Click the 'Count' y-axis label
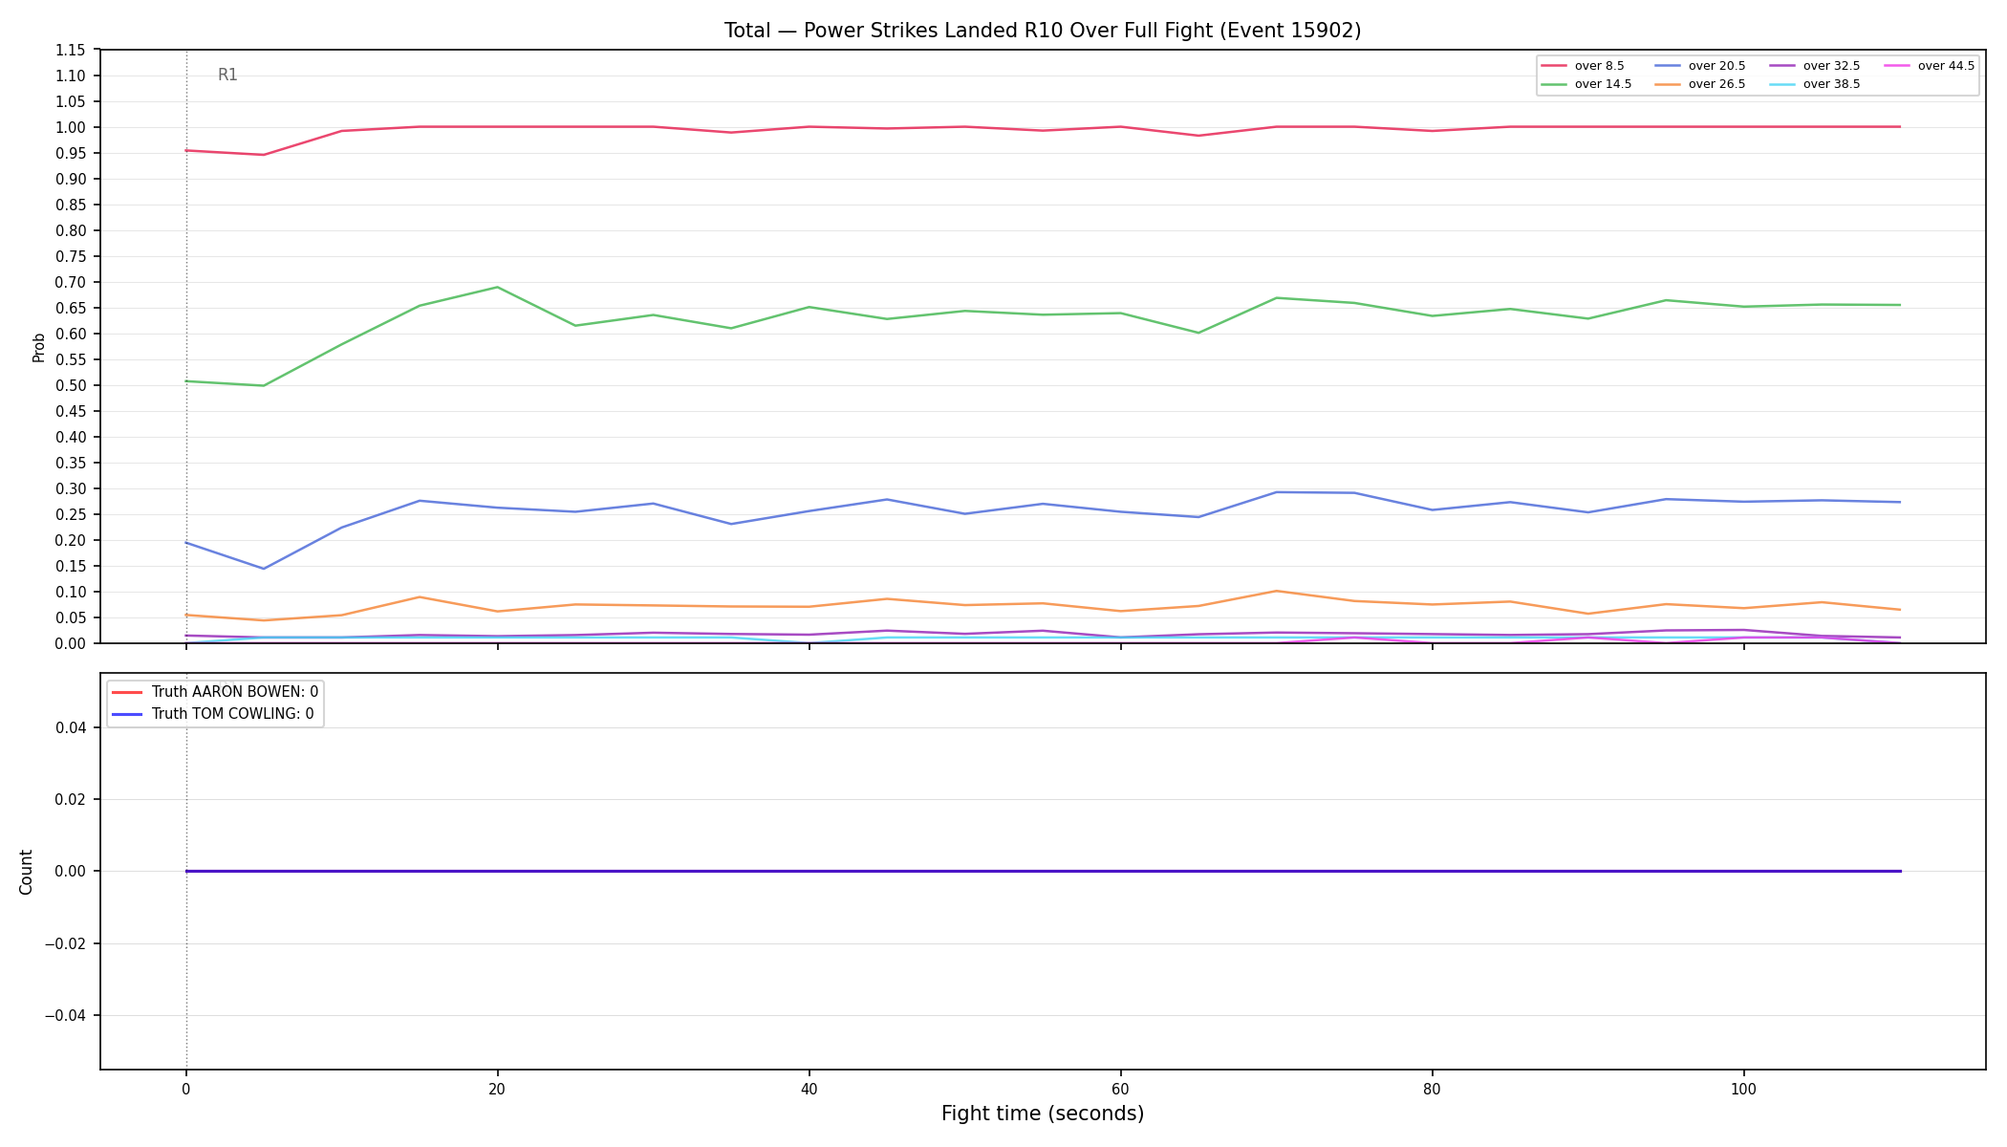 26,872
